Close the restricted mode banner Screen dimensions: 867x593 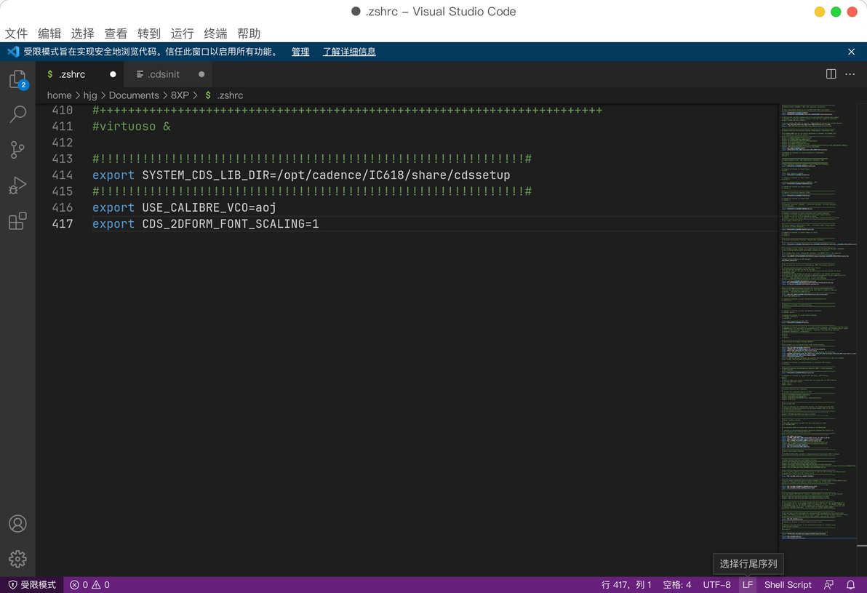click(x=852, y=52)
